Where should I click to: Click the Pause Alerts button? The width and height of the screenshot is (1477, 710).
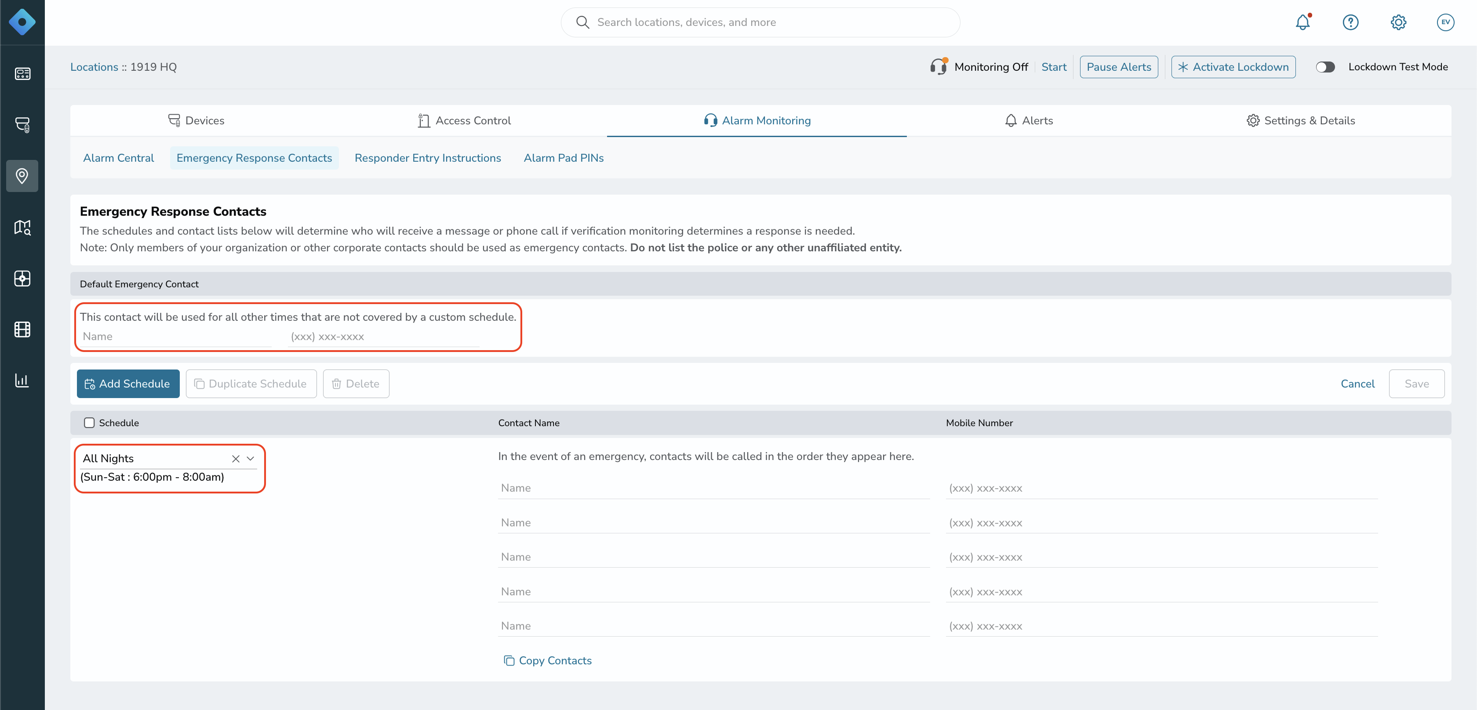[1119, 67]
